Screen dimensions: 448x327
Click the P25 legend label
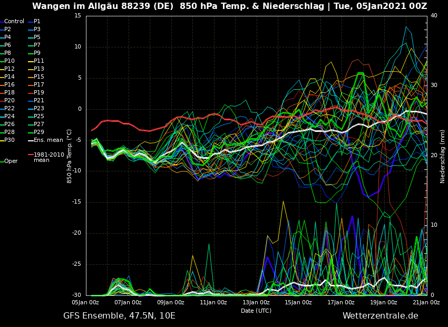point(39,117)
